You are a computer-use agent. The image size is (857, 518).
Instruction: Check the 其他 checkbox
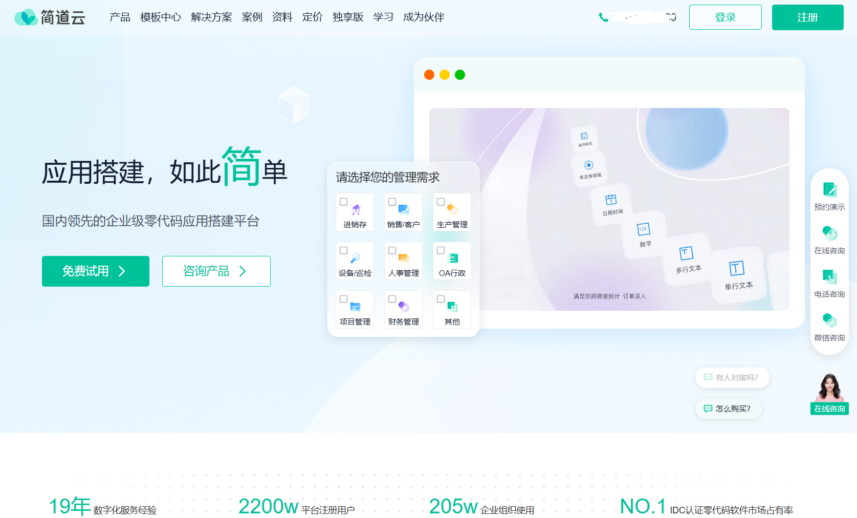[x=441, y=299]
